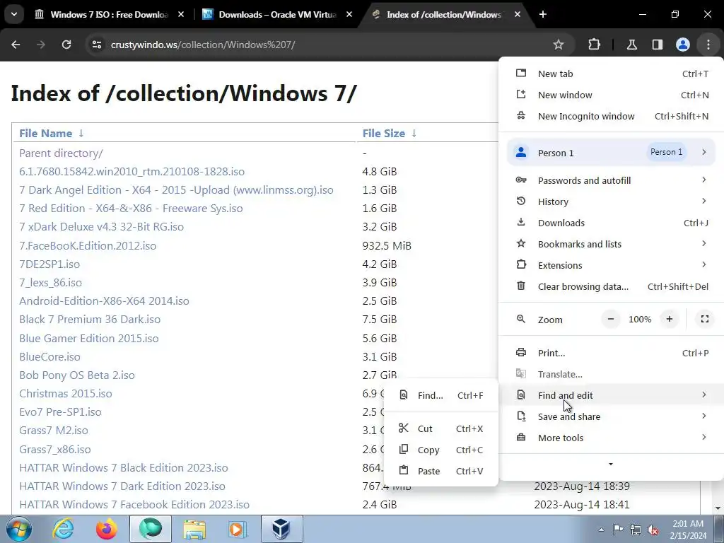Expand the Save and share submenu
This screenshot has height=543, width=724.
tap(611, 416)
